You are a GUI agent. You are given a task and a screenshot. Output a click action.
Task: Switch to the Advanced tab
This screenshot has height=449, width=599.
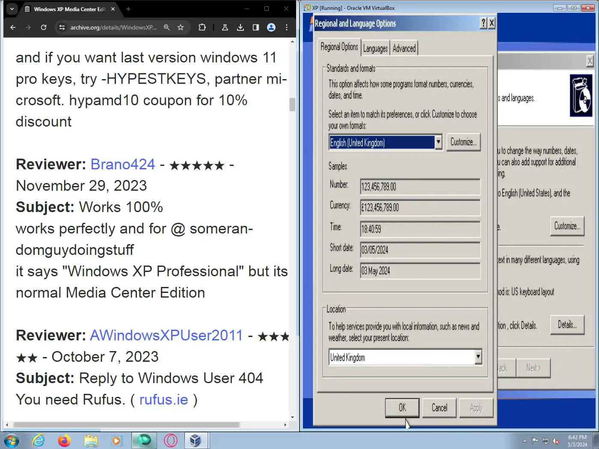coord(404,48)
